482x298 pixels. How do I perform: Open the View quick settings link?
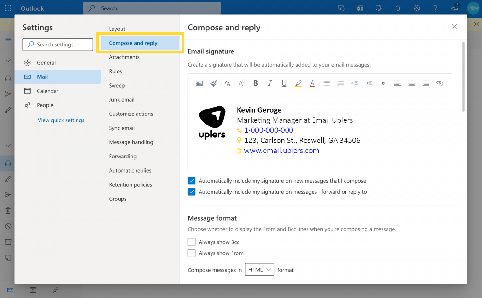[61, 120]
